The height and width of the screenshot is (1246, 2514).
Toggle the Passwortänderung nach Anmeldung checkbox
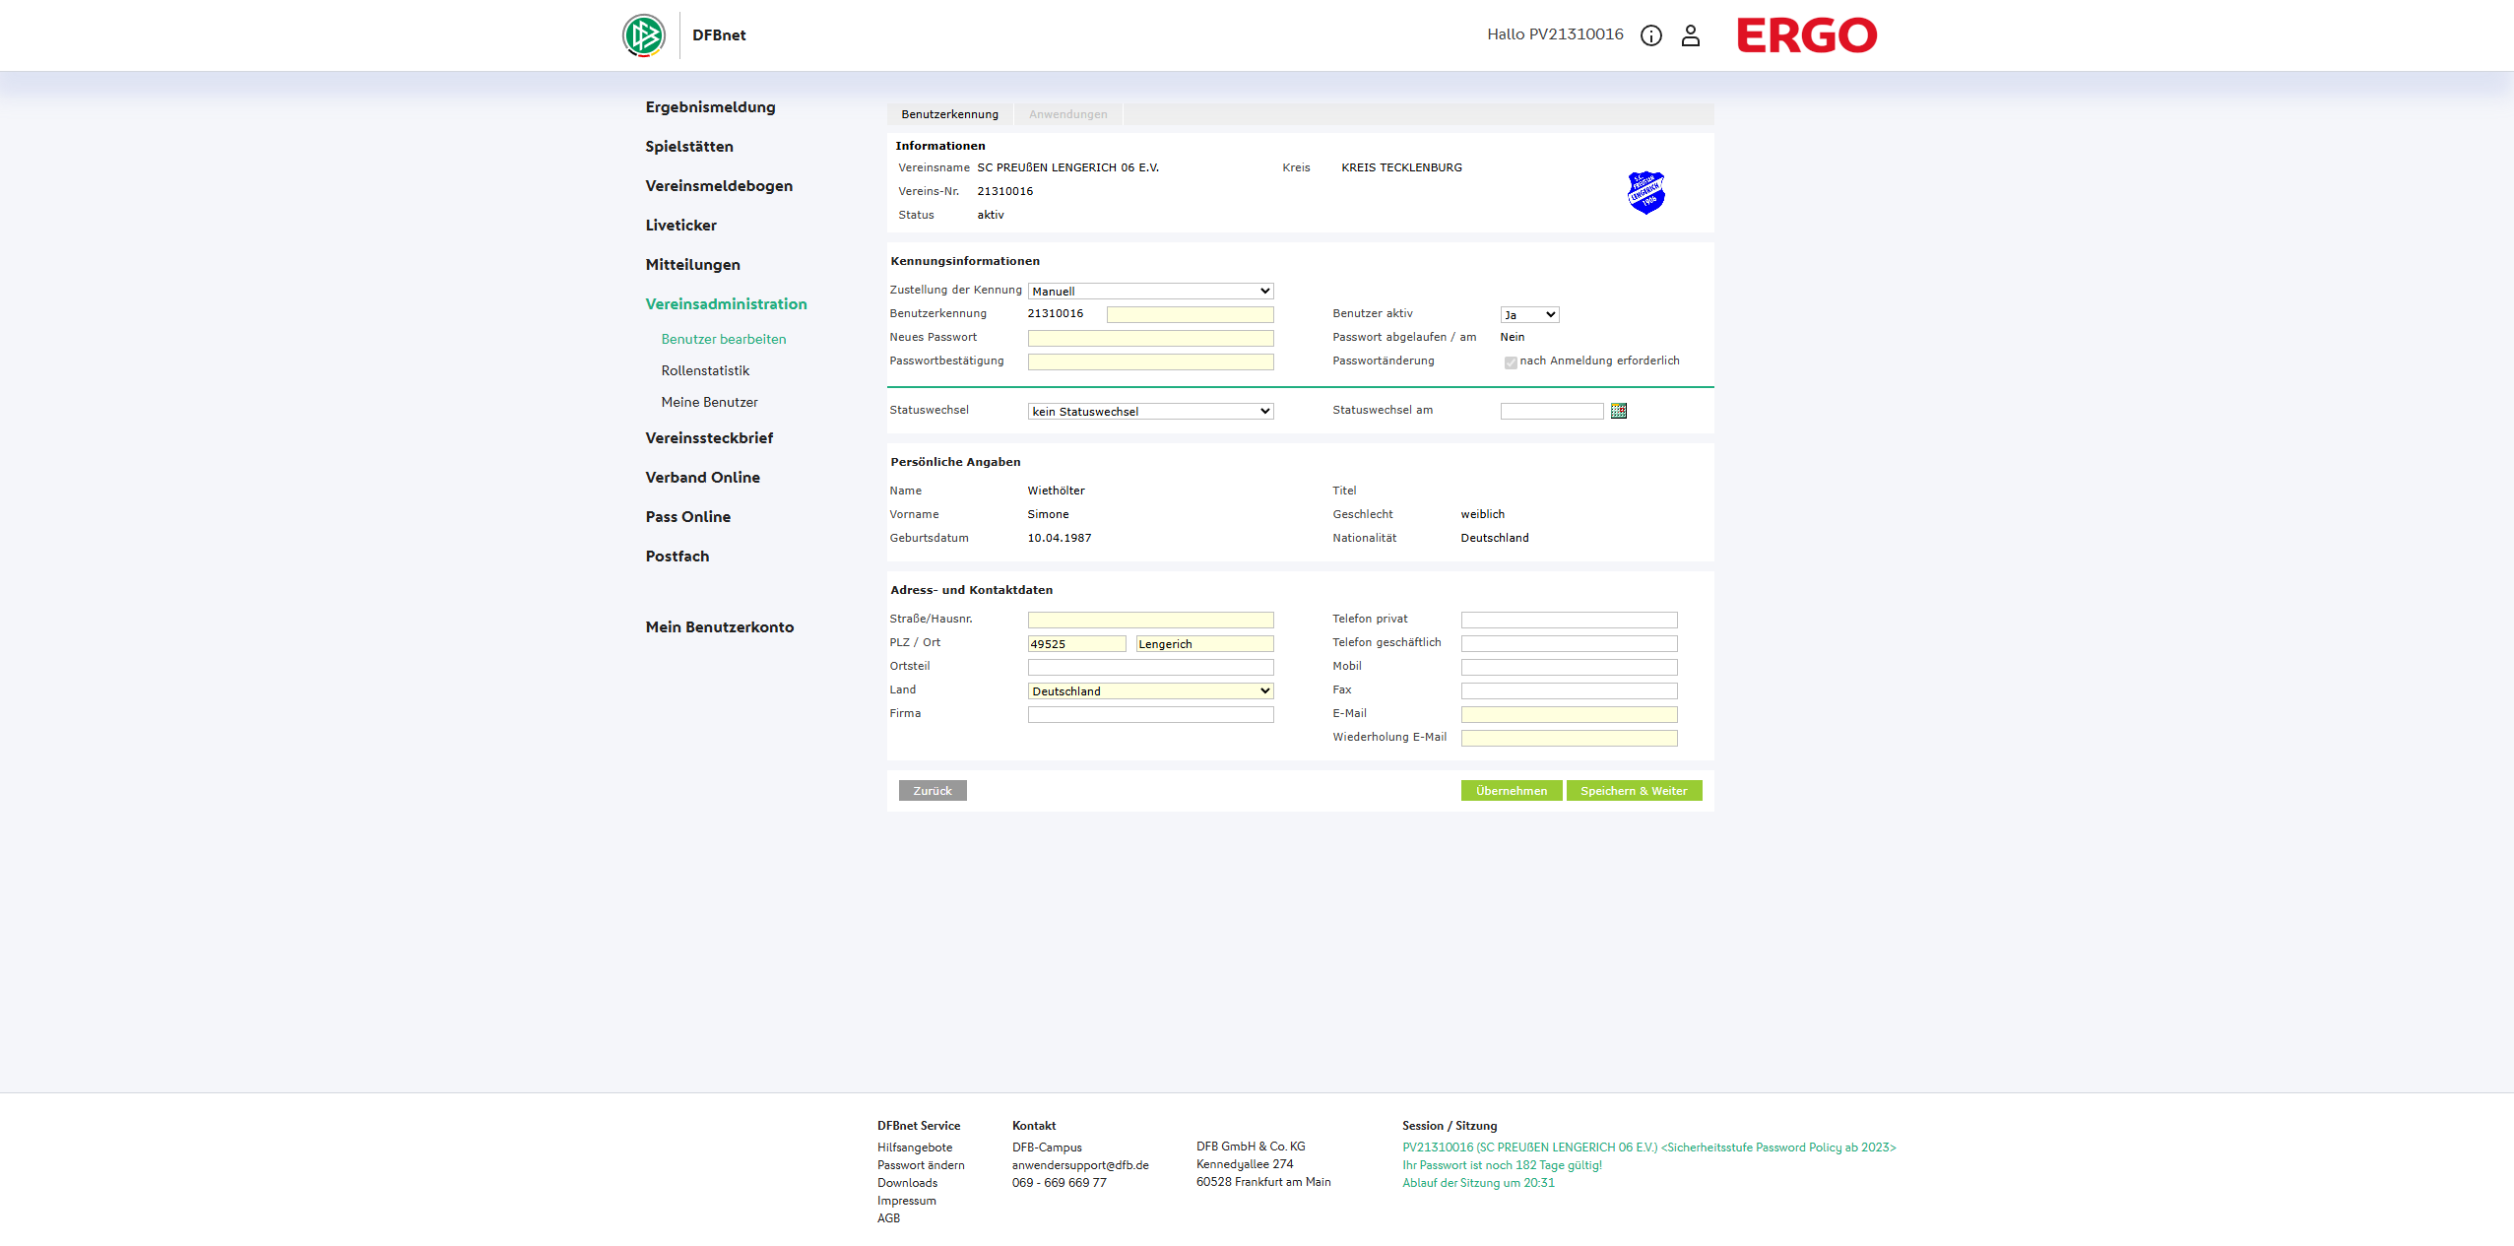[x=1510, y=362]
